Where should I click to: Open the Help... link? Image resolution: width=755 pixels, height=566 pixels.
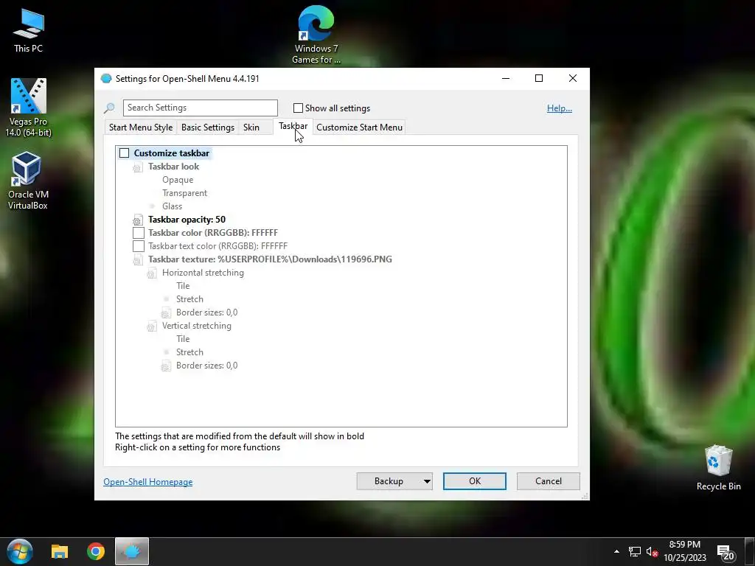(559, 108)
